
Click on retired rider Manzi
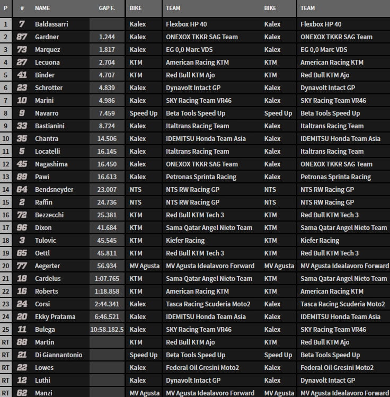[43, 393]
